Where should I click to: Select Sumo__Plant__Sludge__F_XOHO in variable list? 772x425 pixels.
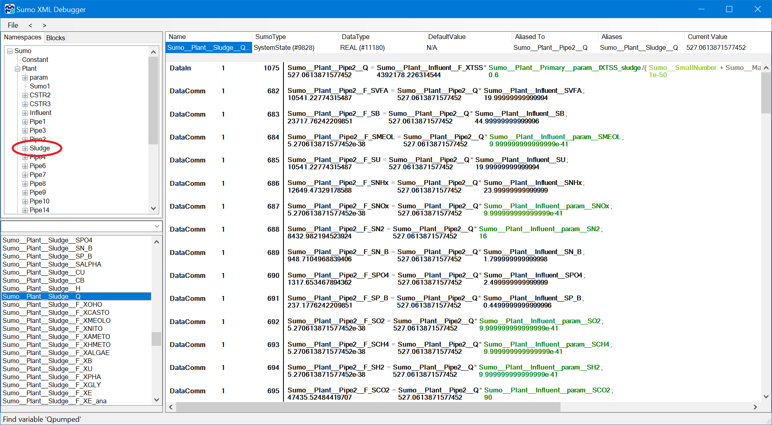tap(52, 304)
